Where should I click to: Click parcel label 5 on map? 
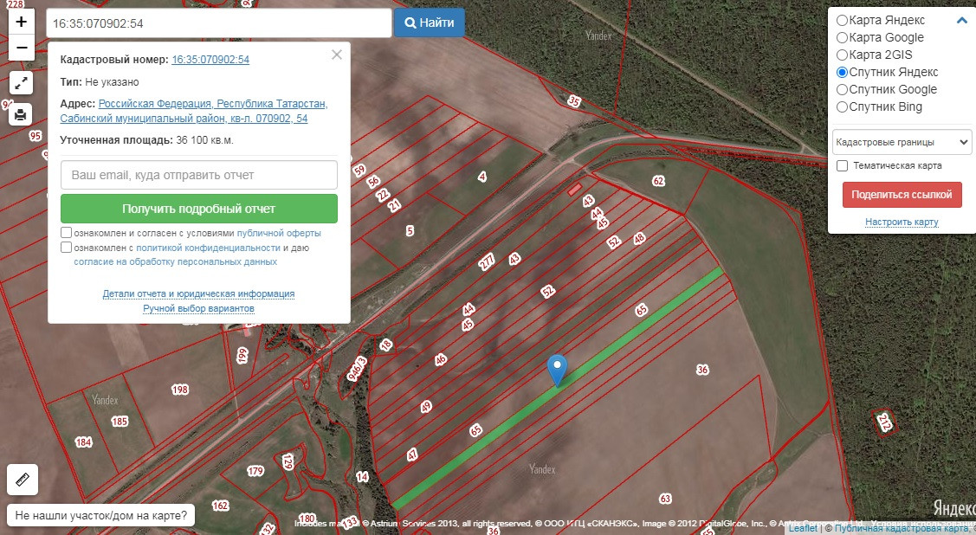pos(410,231)
